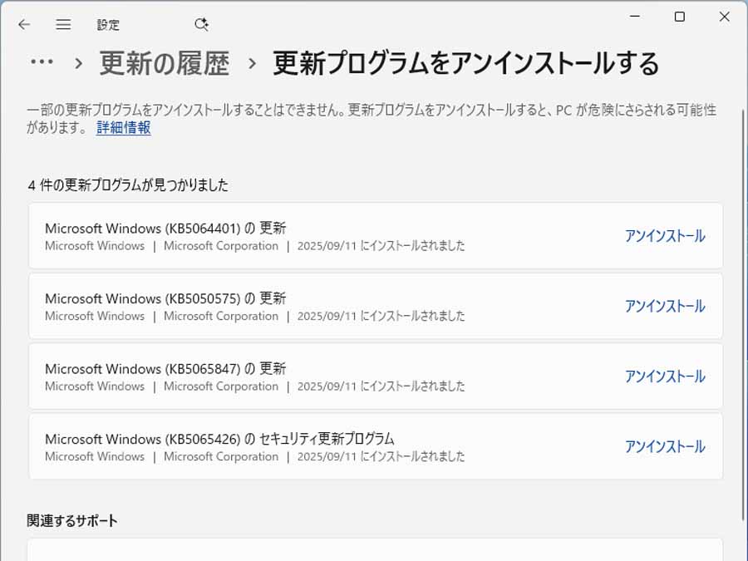Open the 詳細情報 link

tap(123, 127)
